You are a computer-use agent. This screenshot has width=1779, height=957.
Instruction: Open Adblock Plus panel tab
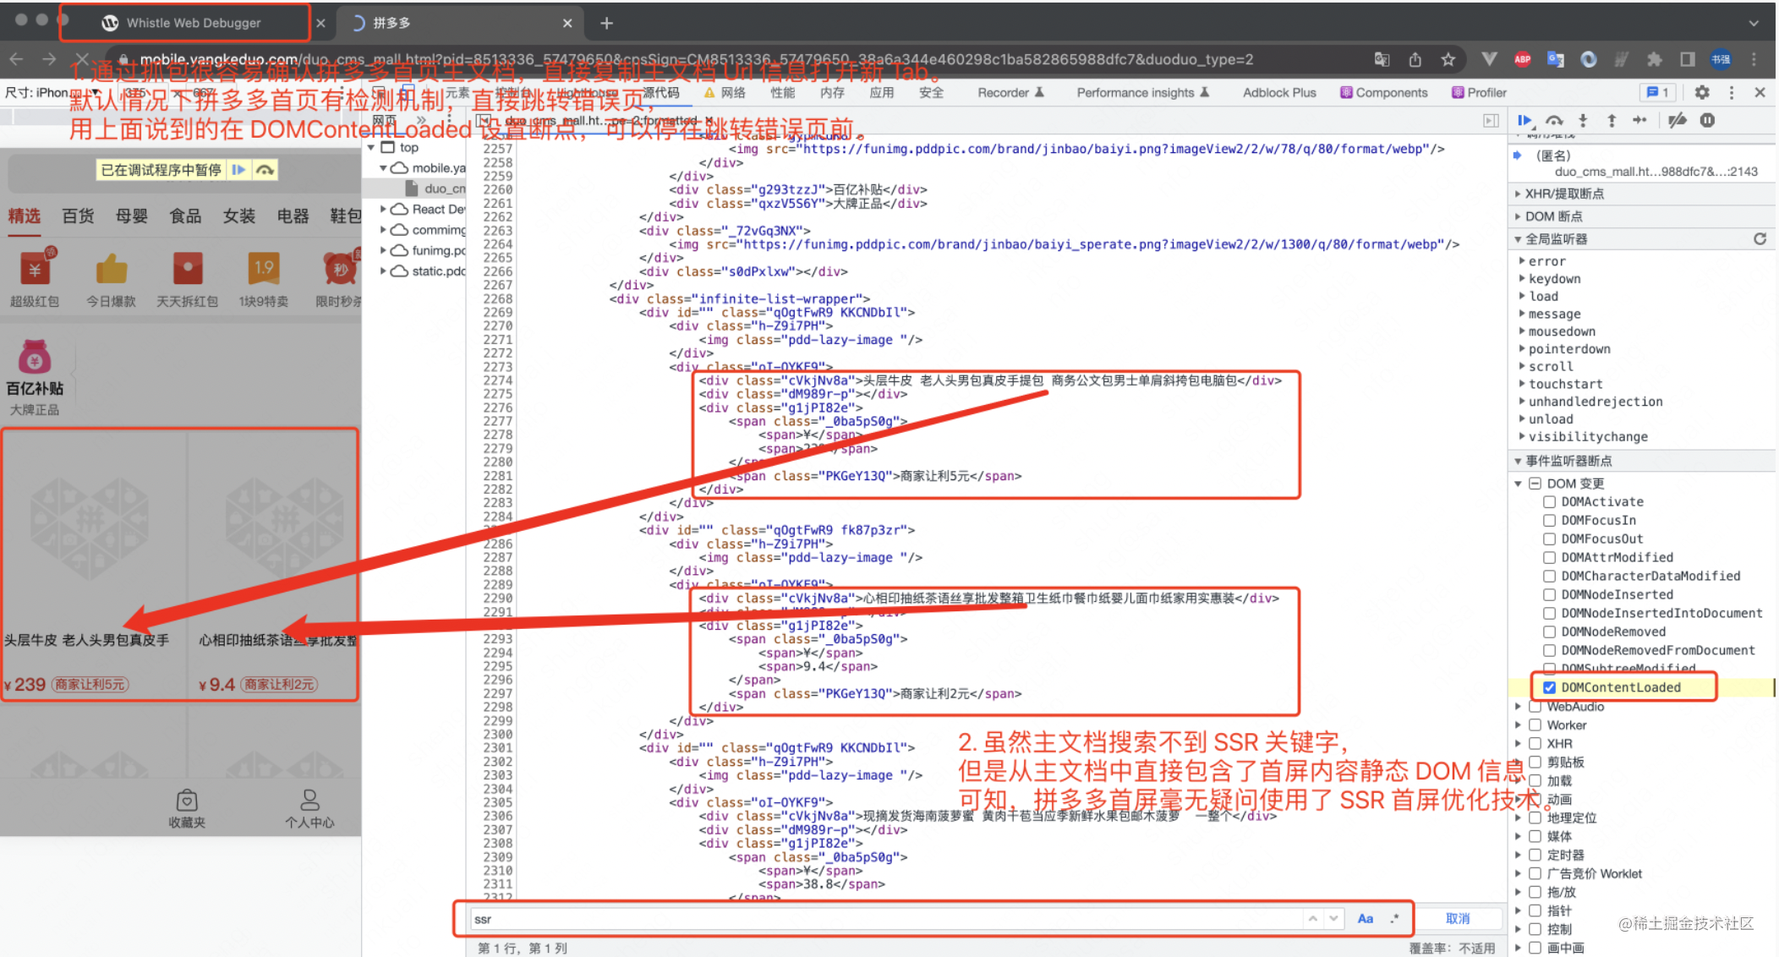[x=1279, y=92]
